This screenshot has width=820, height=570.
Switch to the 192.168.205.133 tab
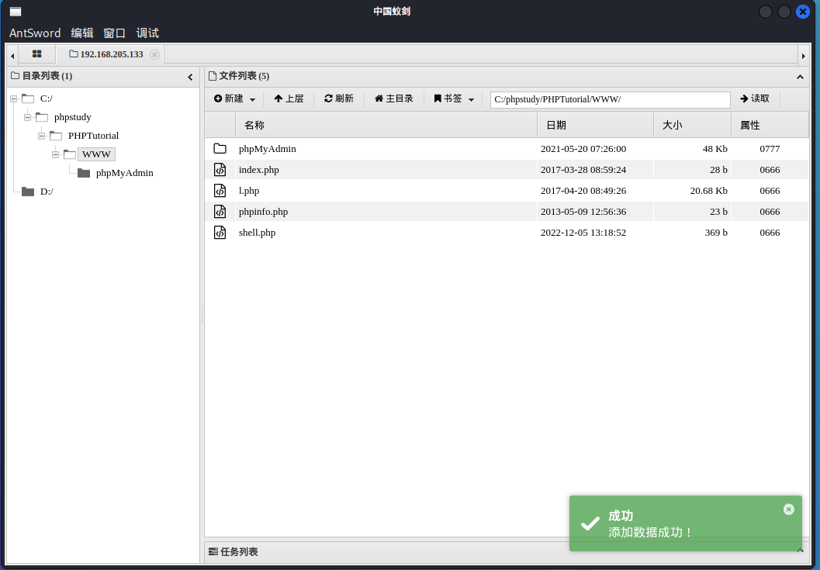(106, 54)
